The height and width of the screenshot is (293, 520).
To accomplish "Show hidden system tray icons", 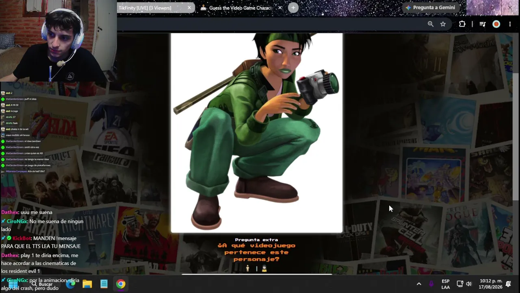I will (x=419, y=284).
